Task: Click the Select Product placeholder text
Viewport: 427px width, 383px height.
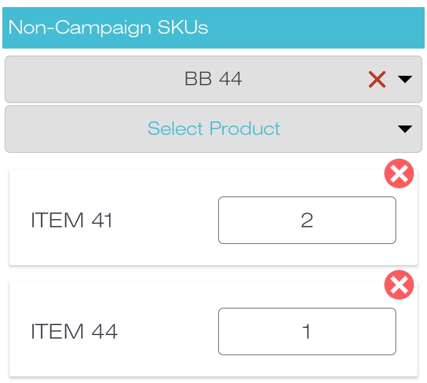Action: (213, 128)
